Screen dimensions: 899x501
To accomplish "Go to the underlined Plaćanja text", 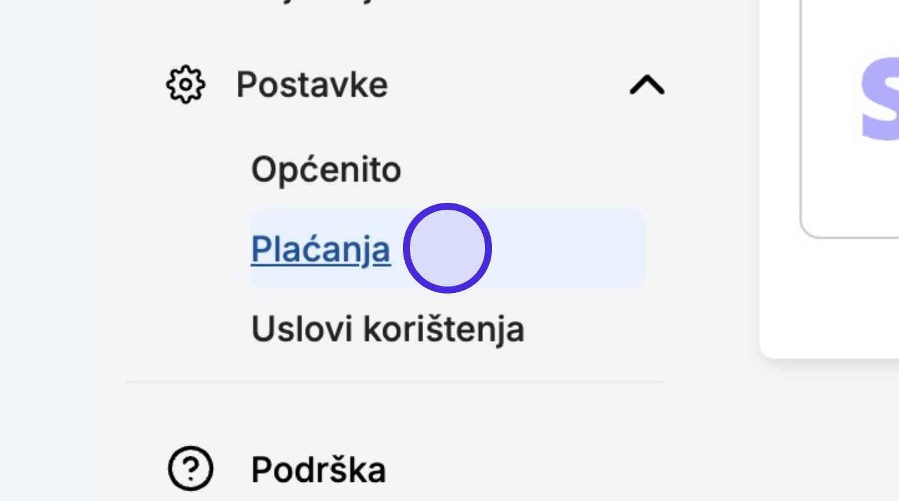I will (x=320, y=249).
